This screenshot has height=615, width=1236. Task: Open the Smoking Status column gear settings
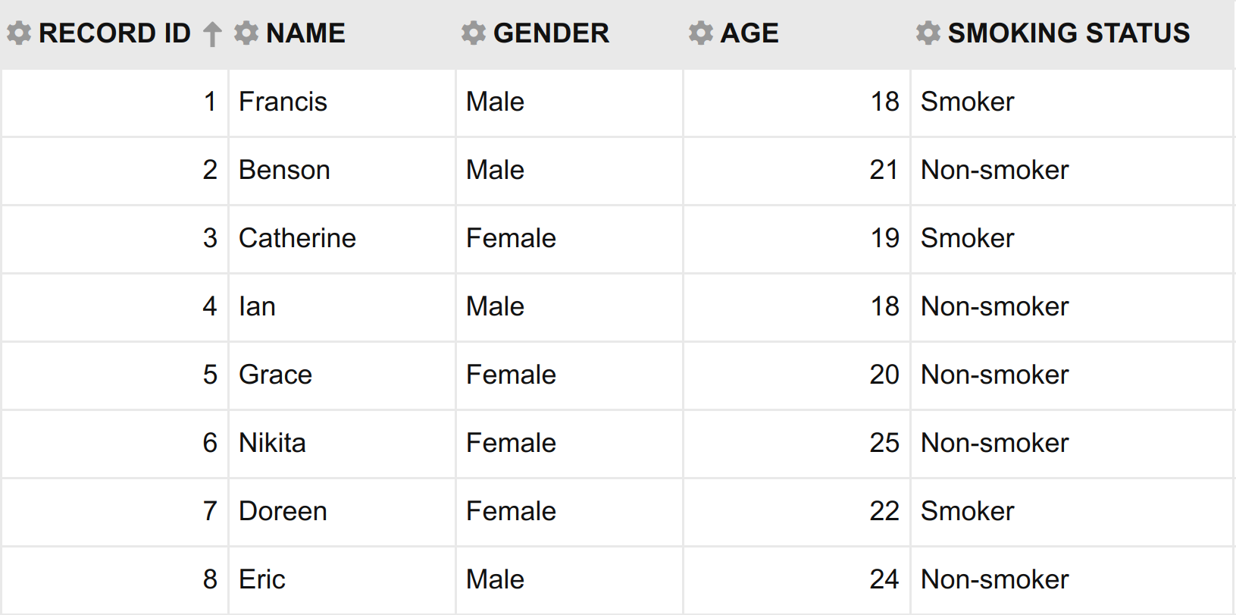click(x=928, y=33)
